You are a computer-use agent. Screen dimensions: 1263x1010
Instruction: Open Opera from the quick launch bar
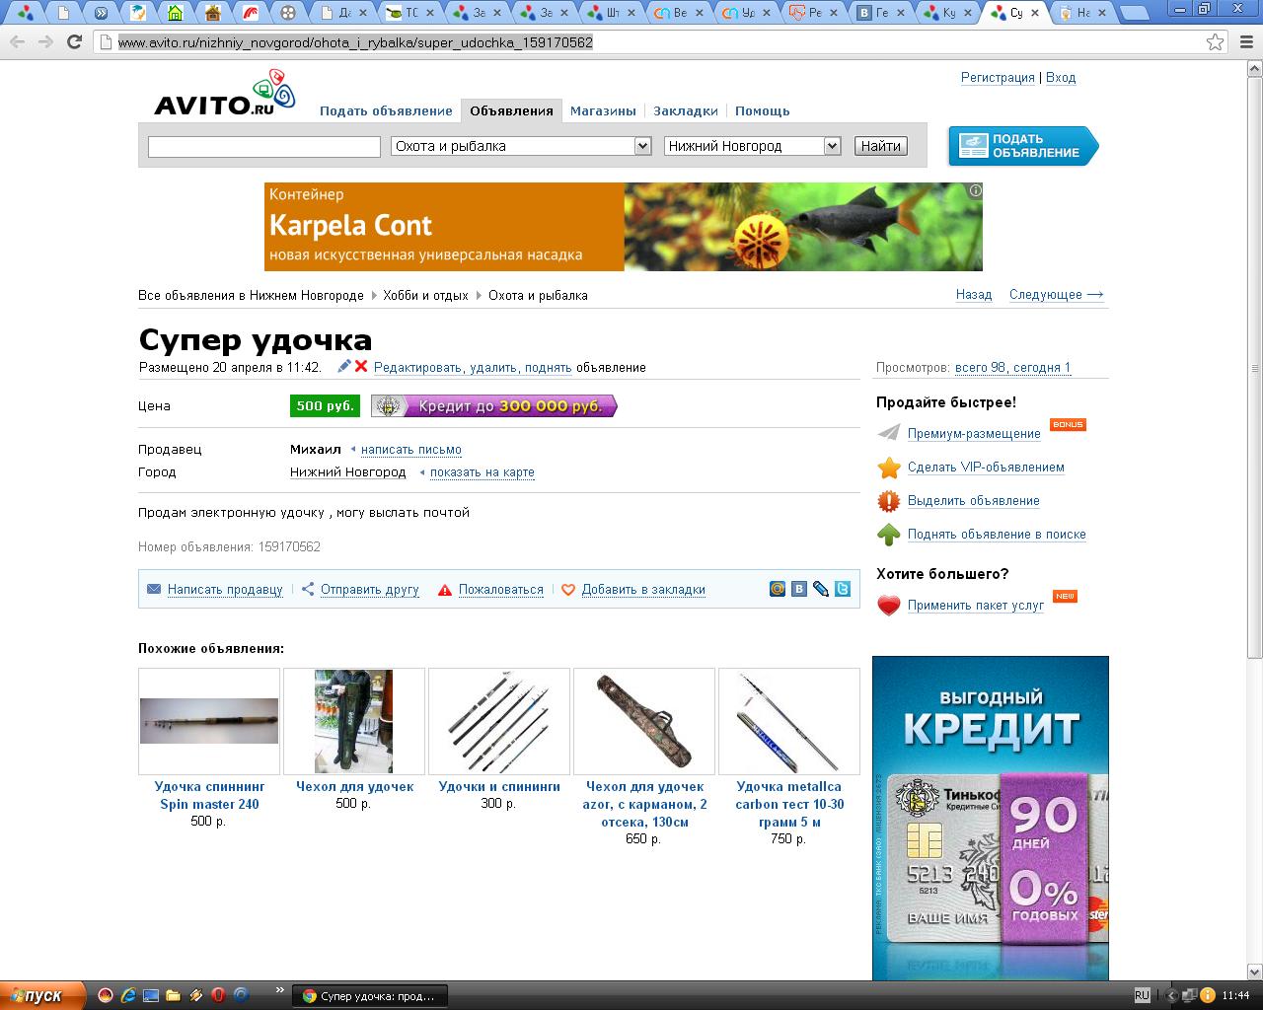click(x=217, y=995)
